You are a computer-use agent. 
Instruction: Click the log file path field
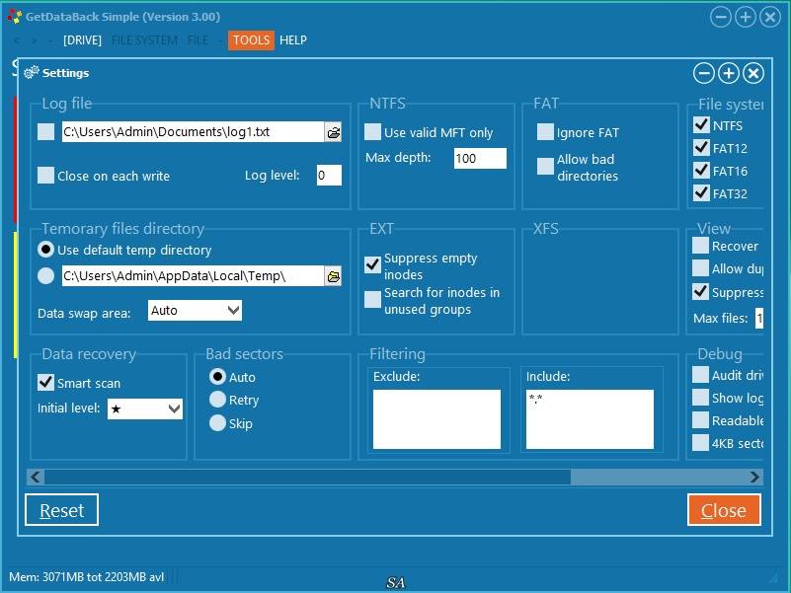(x=193, y=132)
